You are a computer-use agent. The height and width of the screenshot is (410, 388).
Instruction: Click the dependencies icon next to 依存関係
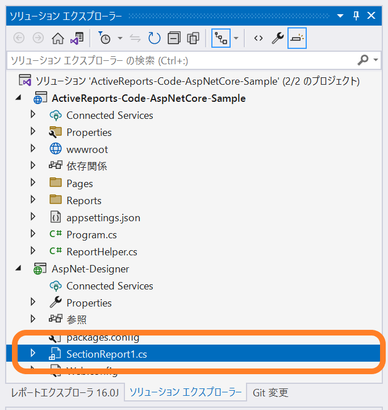56,165
